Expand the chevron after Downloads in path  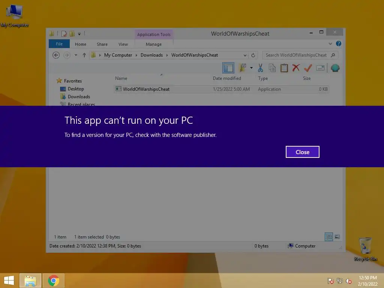coord(167,55)
